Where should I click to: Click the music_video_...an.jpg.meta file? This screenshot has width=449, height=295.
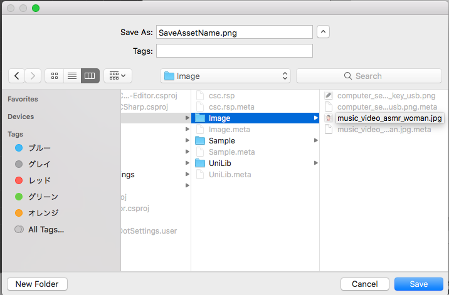pos(384,129)
